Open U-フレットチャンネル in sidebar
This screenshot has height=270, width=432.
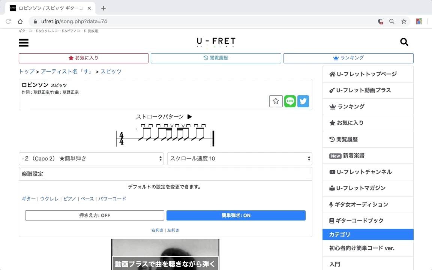[x=368, y=172]
